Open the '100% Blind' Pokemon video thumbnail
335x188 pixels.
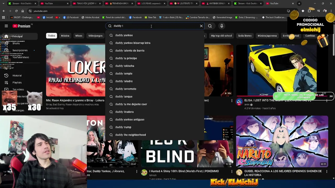[187, 154]
